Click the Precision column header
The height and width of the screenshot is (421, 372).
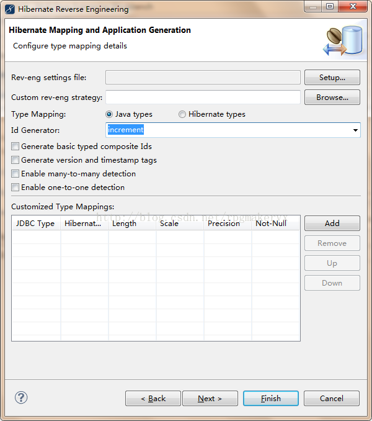click(228, 224)
